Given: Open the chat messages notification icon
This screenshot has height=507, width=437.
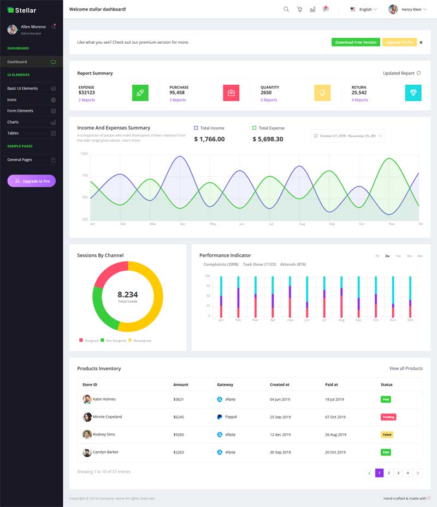Looking at the screenshot, I should click(x=326, y=9).
